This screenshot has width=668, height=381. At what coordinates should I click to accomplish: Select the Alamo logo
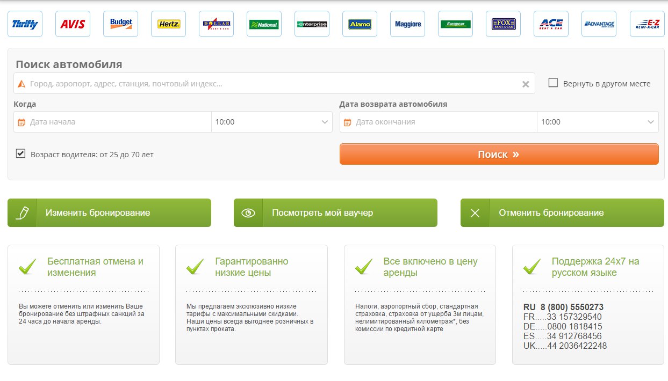coord(360,24)
